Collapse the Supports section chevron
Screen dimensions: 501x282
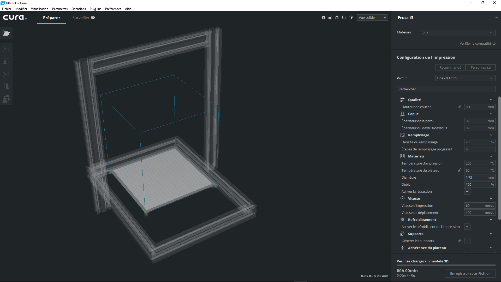coord(491,234)
